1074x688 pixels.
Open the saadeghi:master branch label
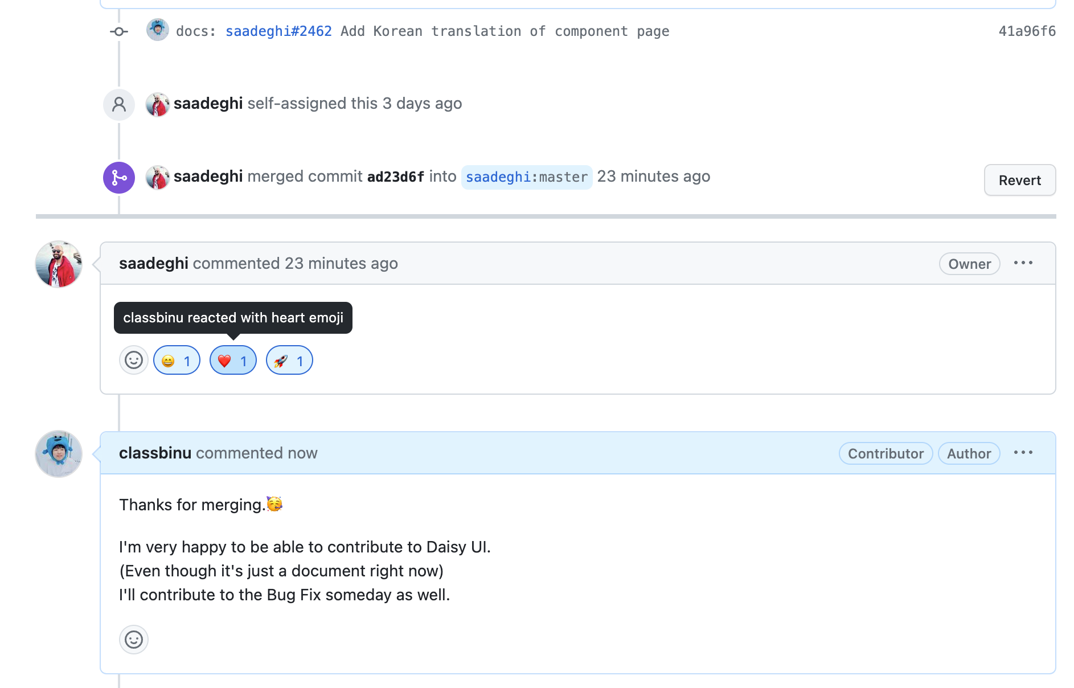(x=526, y=177)
